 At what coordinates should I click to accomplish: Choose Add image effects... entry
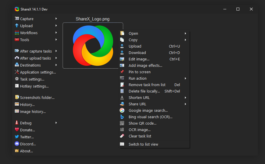click(154, 66)
